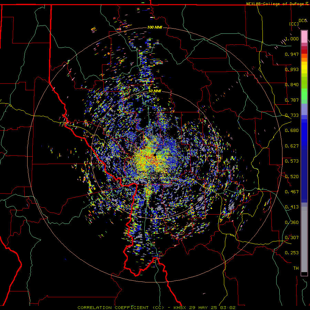Click the 50 NMI range ring label
The height and width of the screenshot is (310, 310).
pyautogui.click(x=155, y=91)
